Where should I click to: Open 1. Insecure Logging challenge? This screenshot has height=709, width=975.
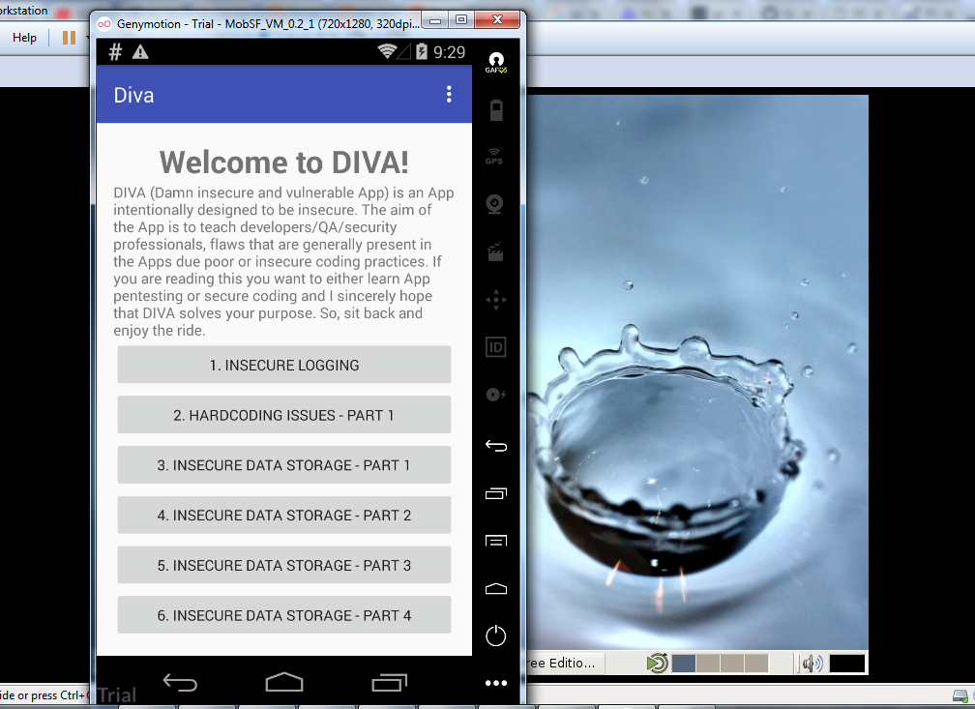click(284, 365)
